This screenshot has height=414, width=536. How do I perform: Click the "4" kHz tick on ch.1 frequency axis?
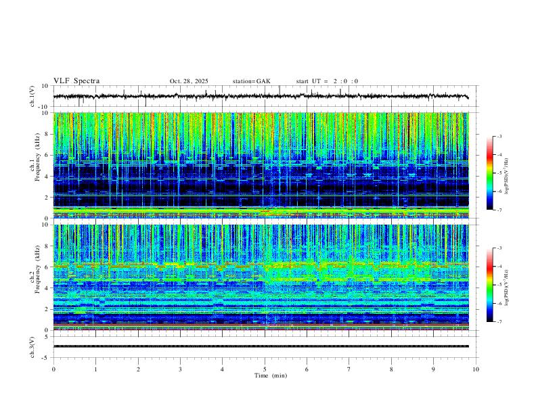coord(47,177)
